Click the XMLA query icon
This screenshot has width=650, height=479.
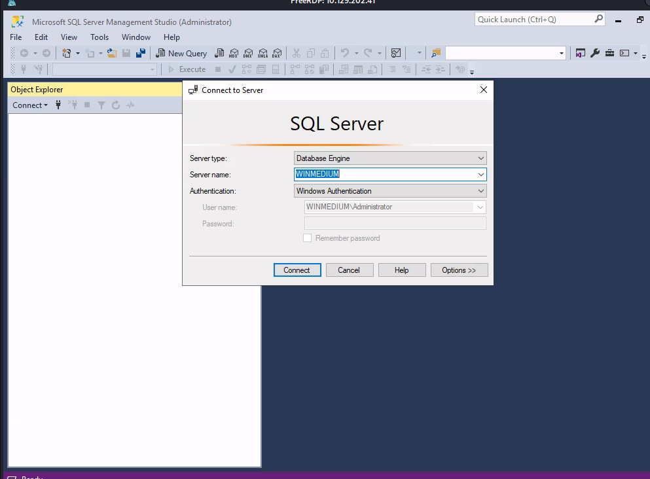pyautogui.click(x=262, y=54)
